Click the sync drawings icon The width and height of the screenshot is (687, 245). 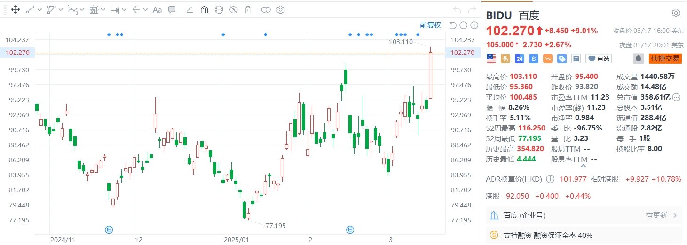pos(219,9)
